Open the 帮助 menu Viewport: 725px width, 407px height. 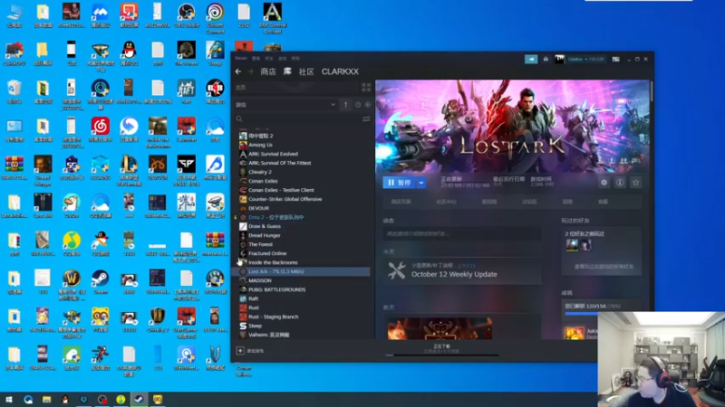click(x=295, y=59)
